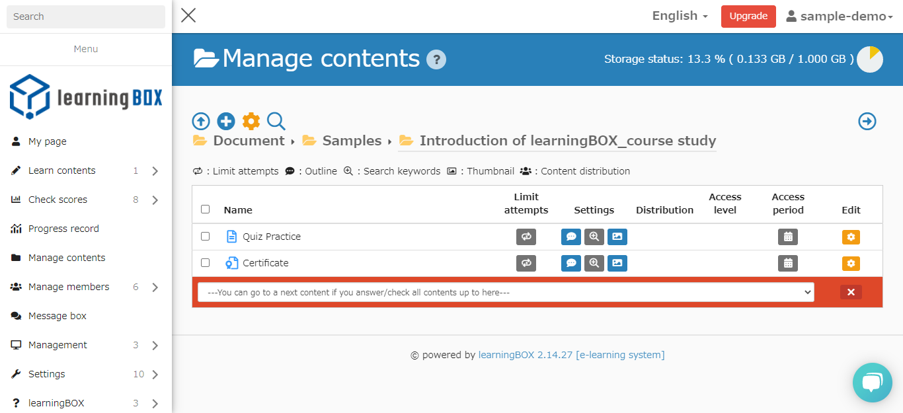Open the English language dropdown
Image resolution: width=903 pixels, height=413 pixels.
680,16
